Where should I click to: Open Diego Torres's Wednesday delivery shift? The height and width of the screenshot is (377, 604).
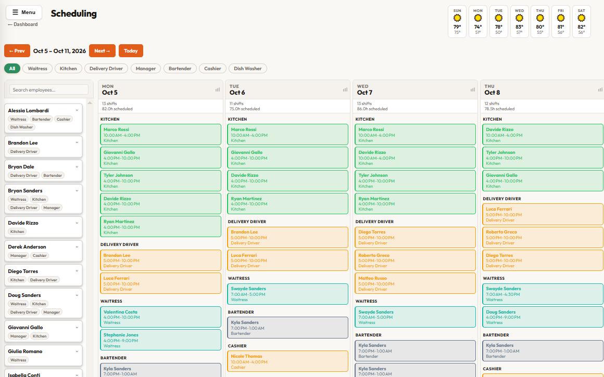coord(416,237)
